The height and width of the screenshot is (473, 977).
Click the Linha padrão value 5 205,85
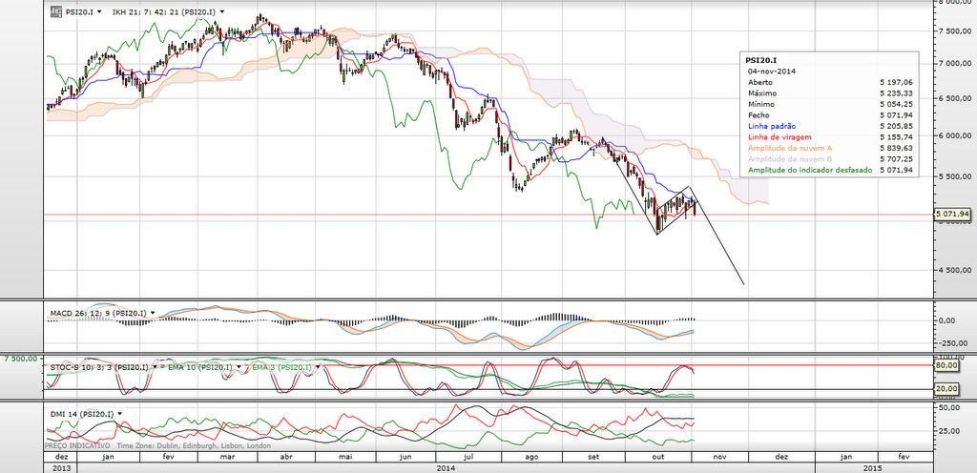coord(896,126)
